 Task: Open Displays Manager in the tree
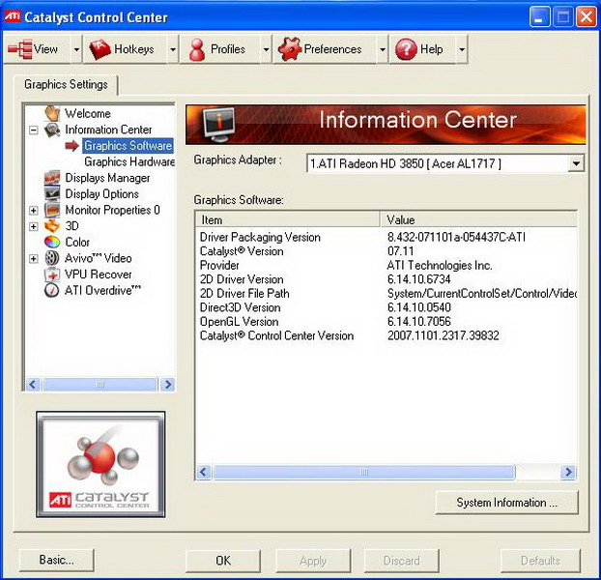(107, 178)
